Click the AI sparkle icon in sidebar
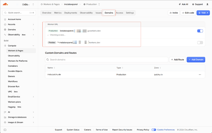Image resolution: width=212 pixels, height=133 pixels. 5,112
